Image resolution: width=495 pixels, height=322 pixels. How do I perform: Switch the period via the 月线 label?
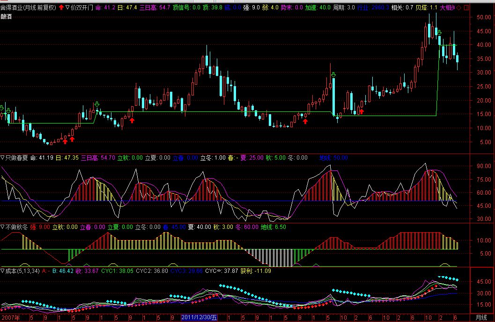pyautogui.click(x=481, y=317)
